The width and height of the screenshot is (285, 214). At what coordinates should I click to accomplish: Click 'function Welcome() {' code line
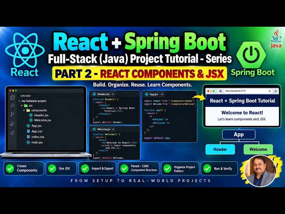(x=106, y=134)
